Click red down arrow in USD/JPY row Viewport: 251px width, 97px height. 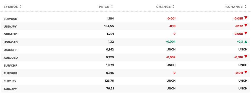click(246, 25)
